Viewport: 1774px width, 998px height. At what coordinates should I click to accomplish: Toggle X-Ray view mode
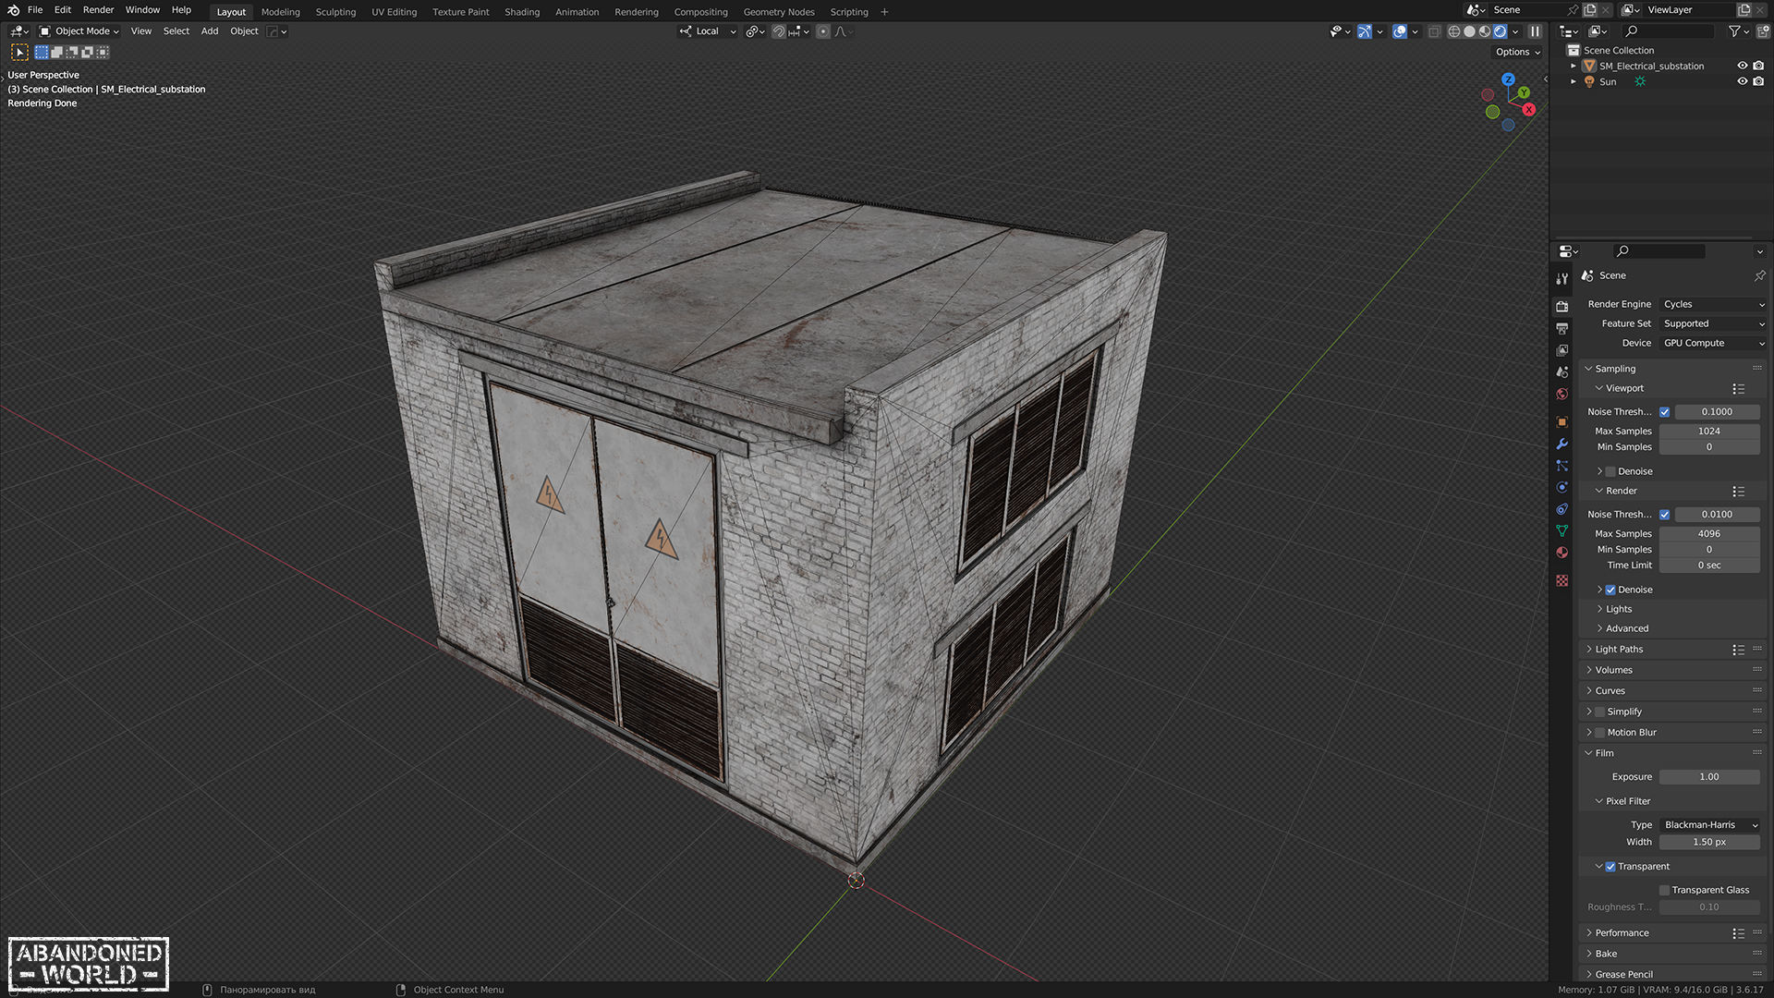[x=1434, y=31]
